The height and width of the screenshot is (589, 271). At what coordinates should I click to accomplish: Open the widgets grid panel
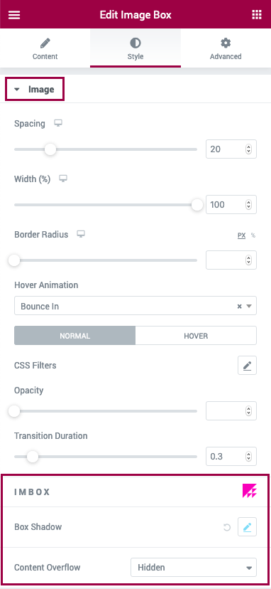click(x=256, y=15)
